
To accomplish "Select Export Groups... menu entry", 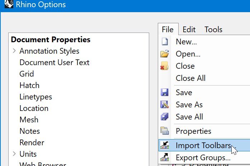I will tap(203, 157).
